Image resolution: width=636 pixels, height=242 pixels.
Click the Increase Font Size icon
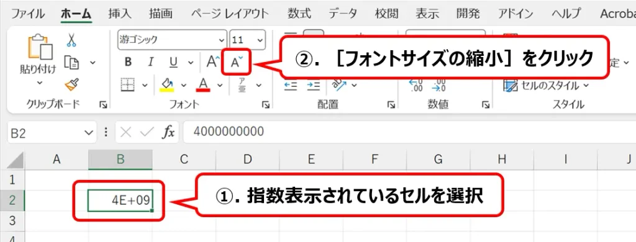[212, 62]
